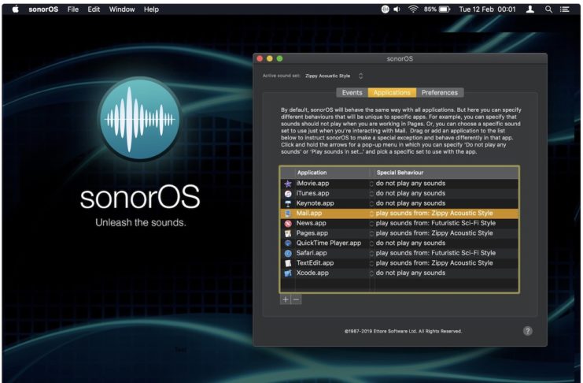Click the 85% battery percentage text
The image size is (583, 383).
tap(430, 9)
